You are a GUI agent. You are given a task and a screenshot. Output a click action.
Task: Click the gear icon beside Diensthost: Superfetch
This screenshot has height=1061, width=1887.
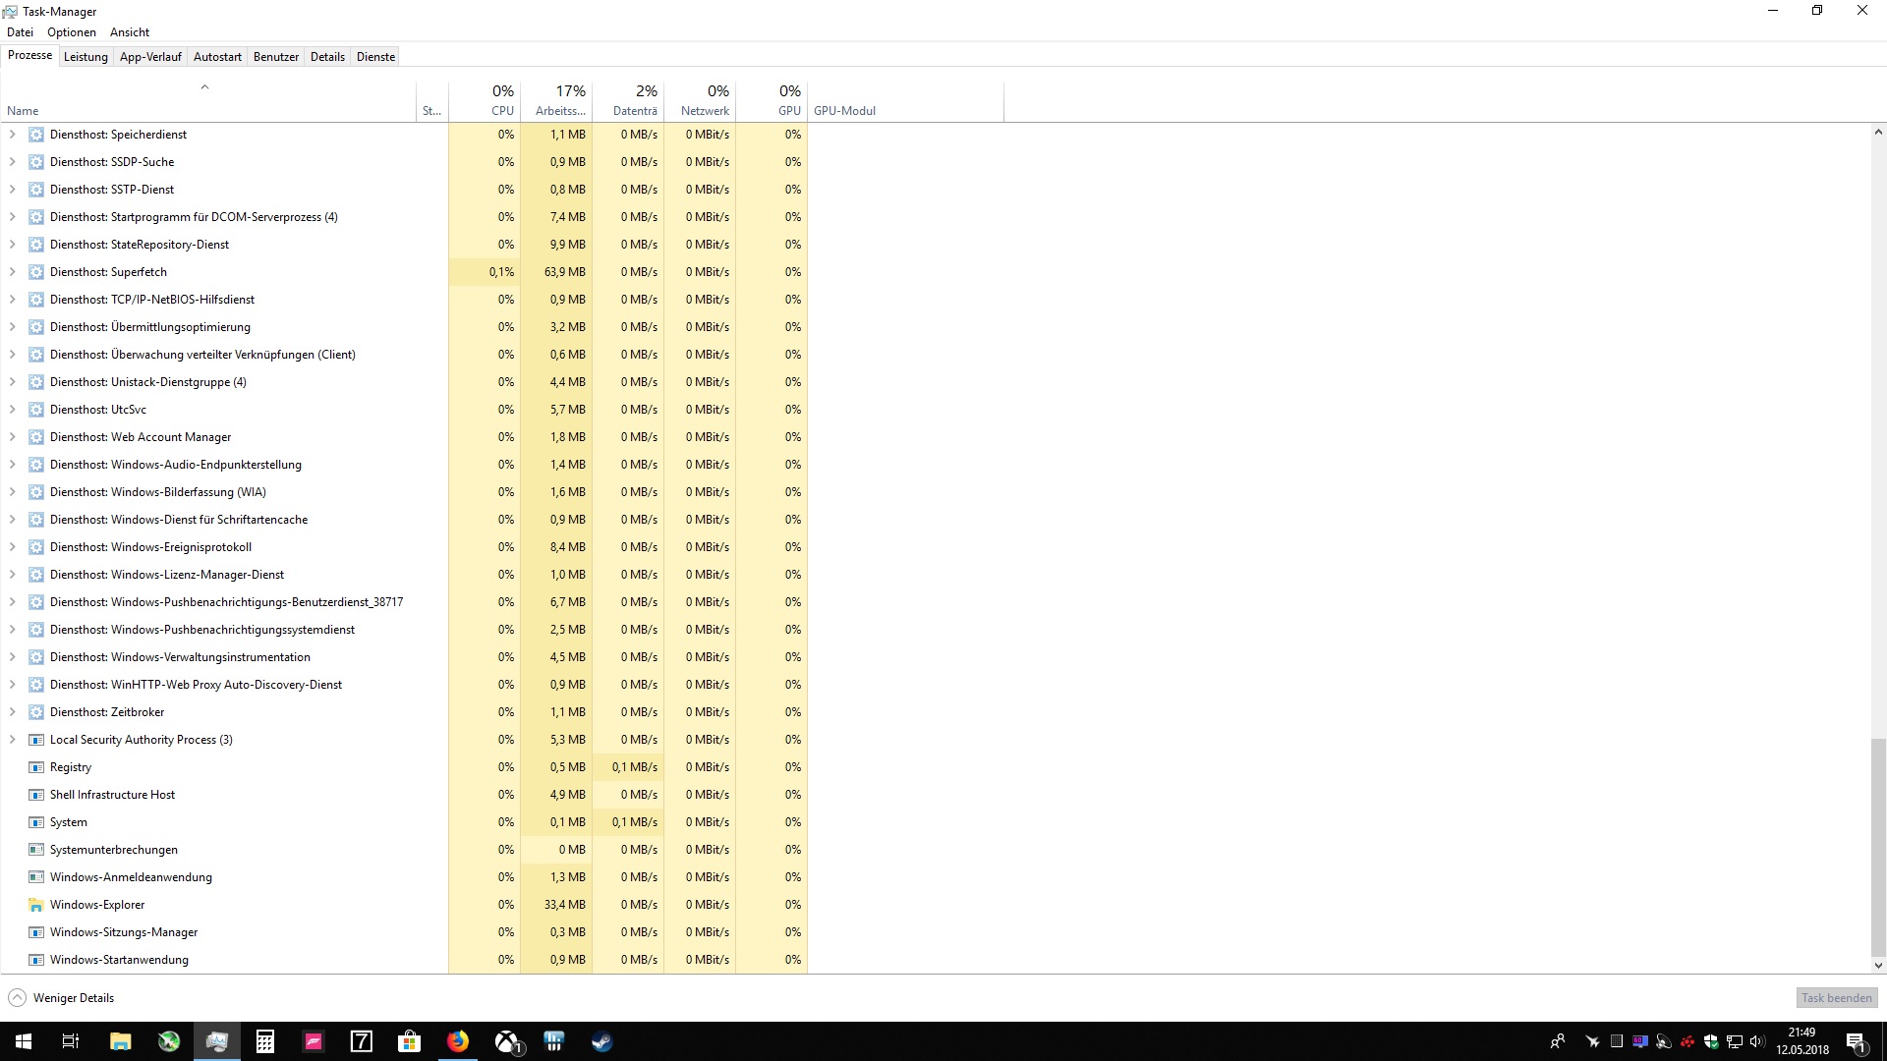pyautogui.click(x=36, y=272)
